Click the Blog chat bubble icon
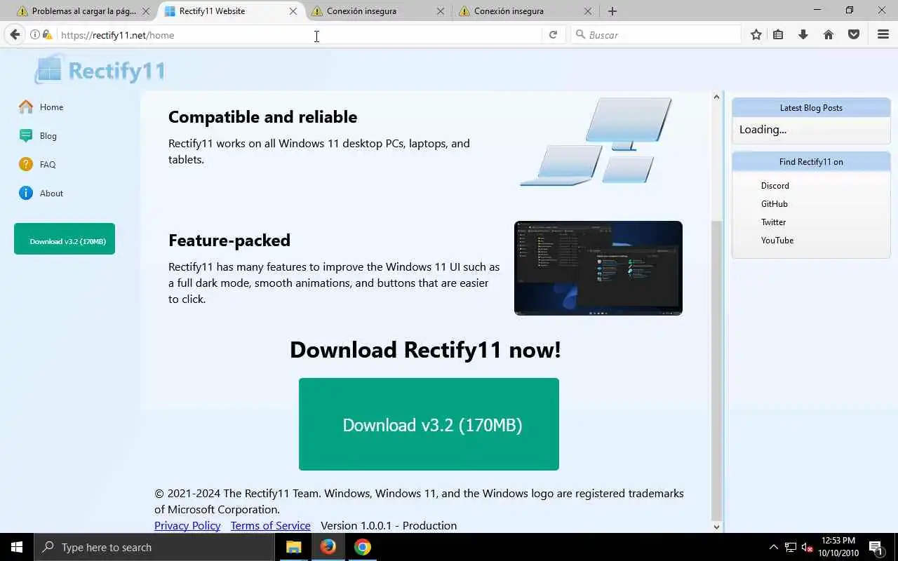The image size is (898, 561). pyautogui.click(x=26, y=135)
